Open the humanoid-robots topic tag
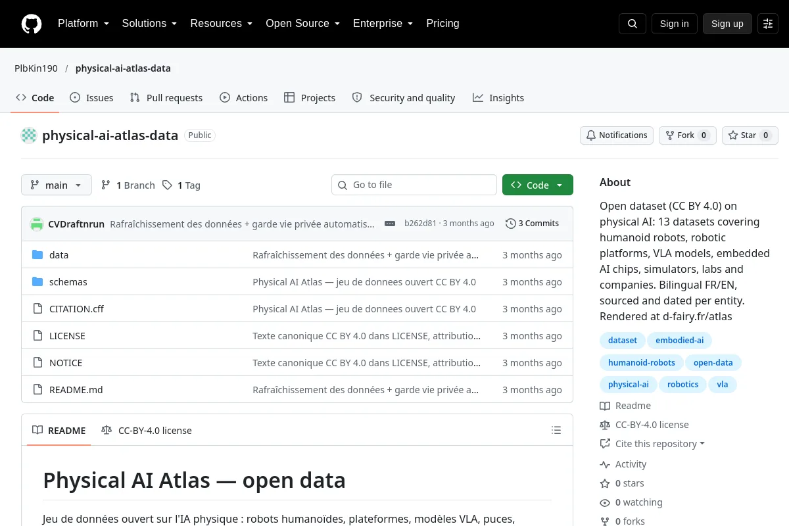The height and width of the screenshot is (526, 789). pyautogui.click(x=642, y=363)
